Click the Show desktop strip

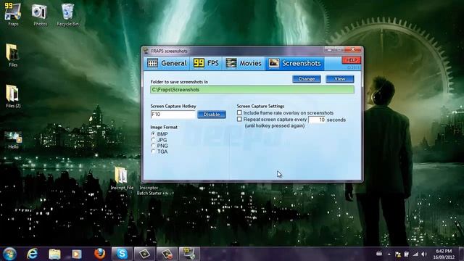coord(461,254)
